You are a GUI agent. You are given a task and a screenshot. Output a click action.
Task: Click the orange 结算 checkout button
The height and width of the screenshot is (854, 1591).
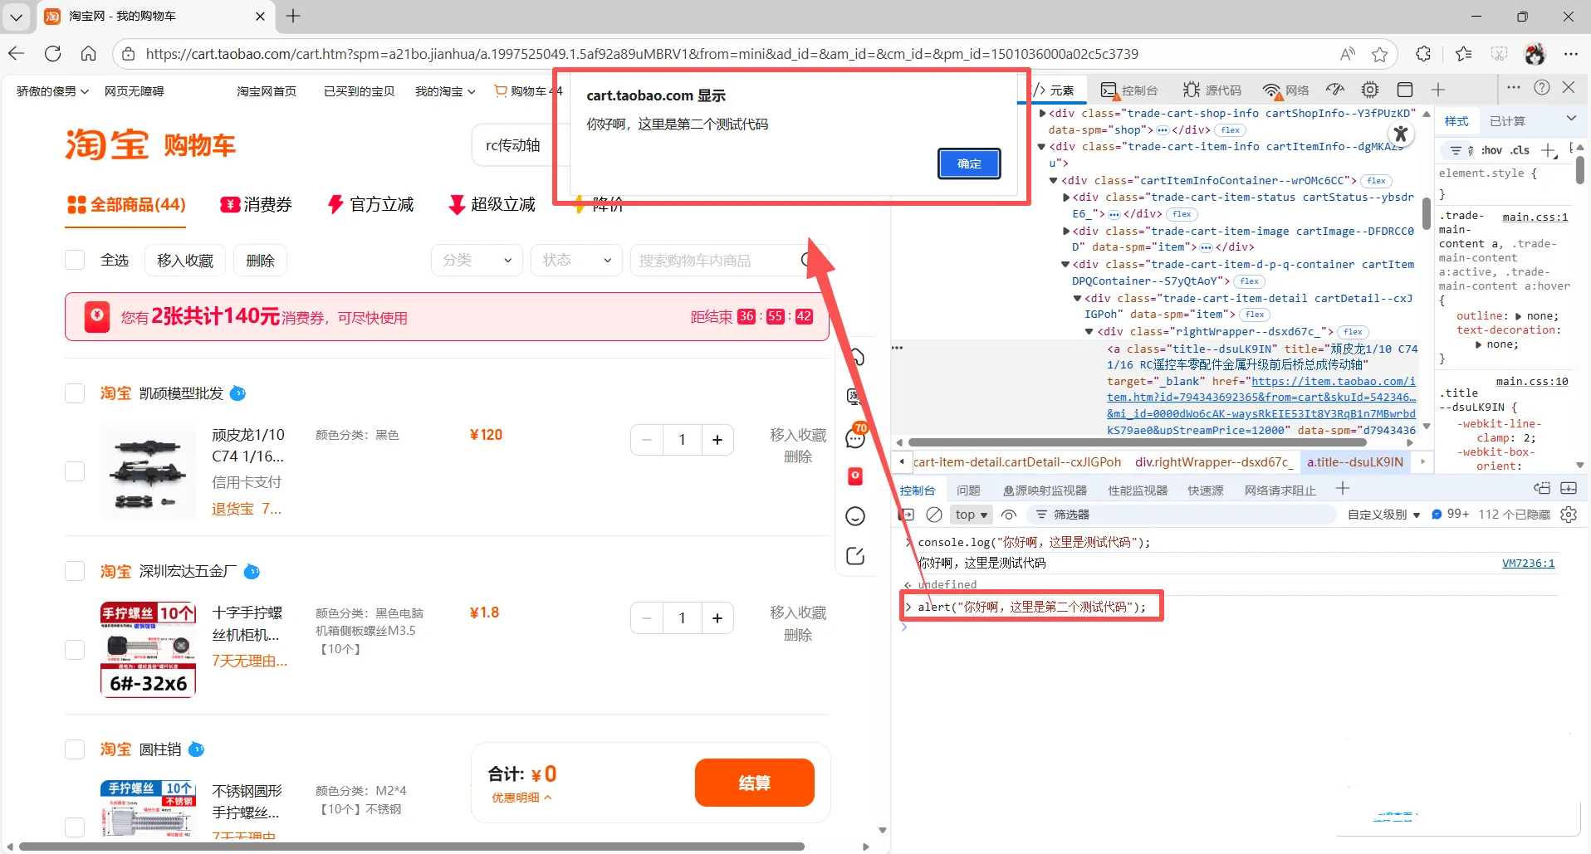(x=754, y=783)
